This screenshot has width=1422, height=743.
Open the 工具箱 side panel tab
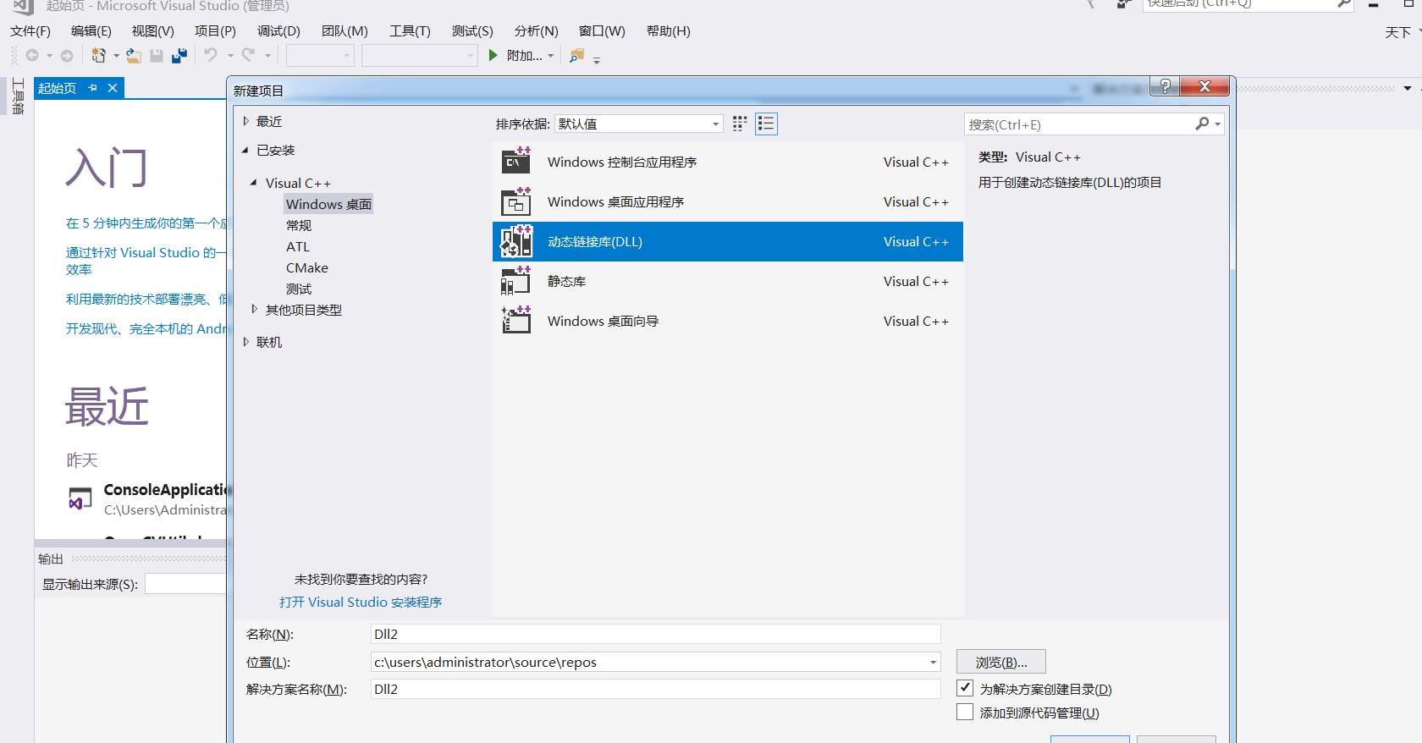(x=18, y=96)
